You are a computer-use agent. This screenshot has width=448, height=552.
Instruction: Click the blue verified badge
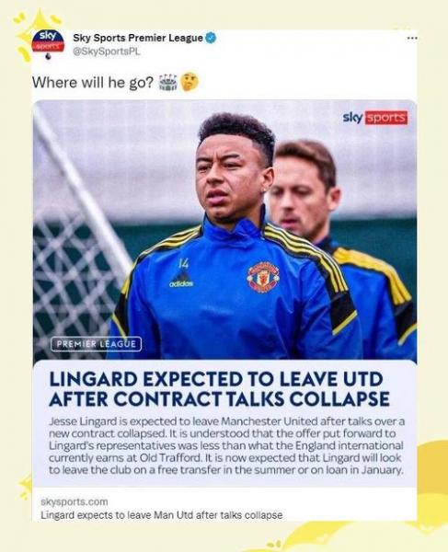211,38
